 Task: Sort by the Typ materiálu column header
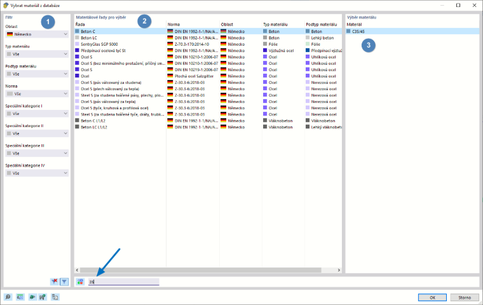pos(275,24)
